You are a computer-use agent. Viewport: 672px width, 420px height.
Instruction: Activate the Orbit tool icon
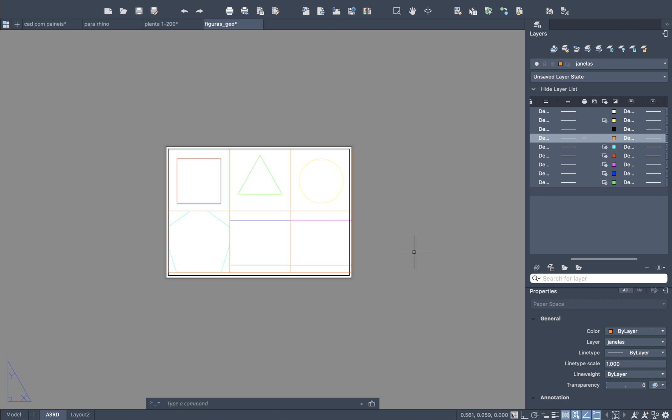click(x=428, y=11)
